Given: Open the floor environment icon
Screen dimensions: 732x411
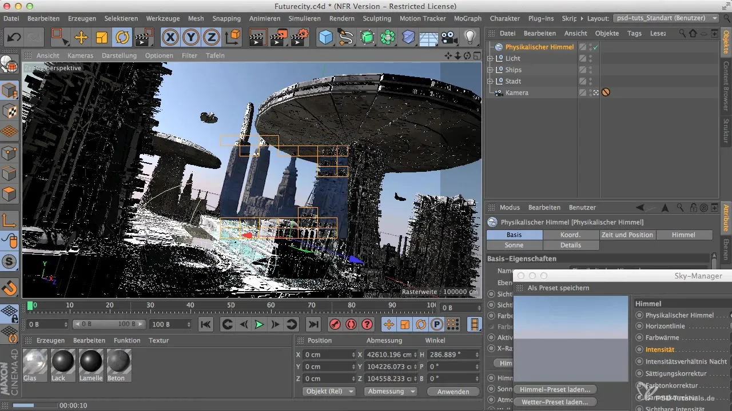Looking at the screenshot, I should coord(428,38).
